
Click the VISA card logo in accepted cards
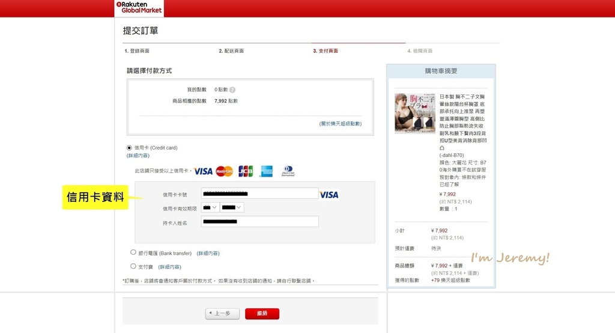click(x=203, y=171)
